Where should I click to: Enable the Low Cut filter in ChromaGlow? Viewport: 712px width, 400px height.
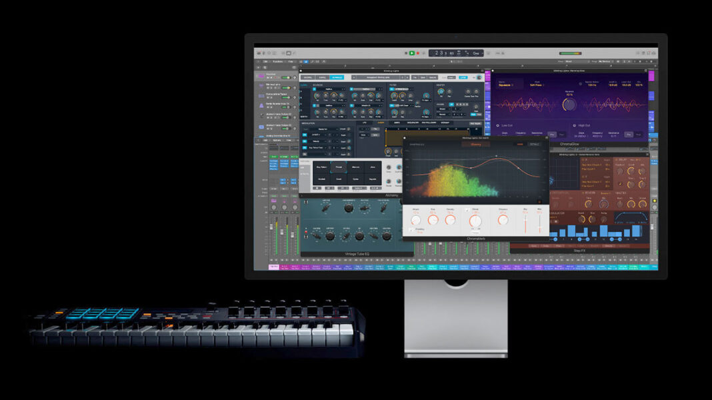click(498, 125)
